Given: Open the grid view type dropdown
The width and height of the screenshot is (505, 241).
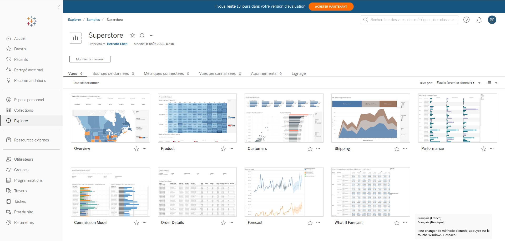Looking at the screenshot, I should pos(492,83).
